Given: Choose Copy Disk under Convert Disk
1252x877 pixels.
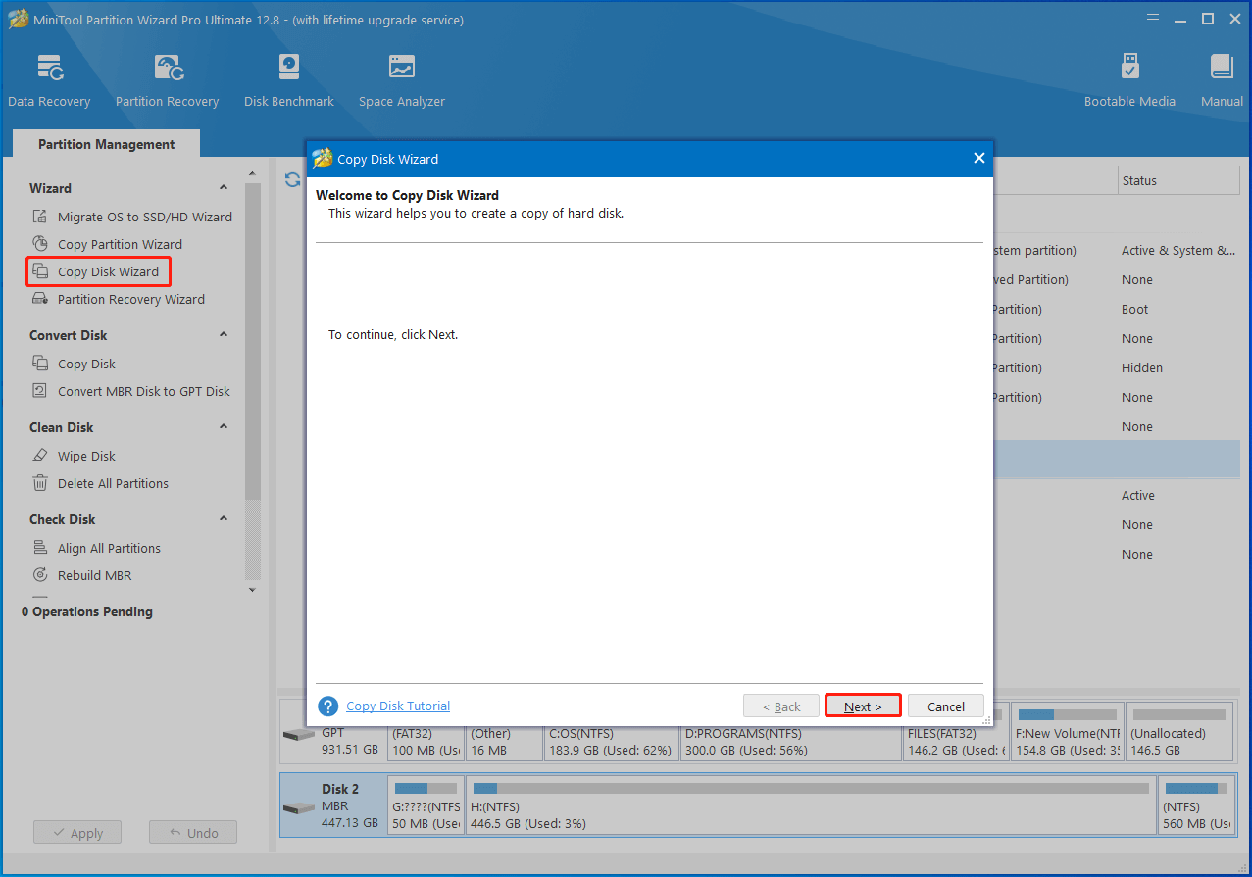Looking at the screenshot, I should 86,364.
